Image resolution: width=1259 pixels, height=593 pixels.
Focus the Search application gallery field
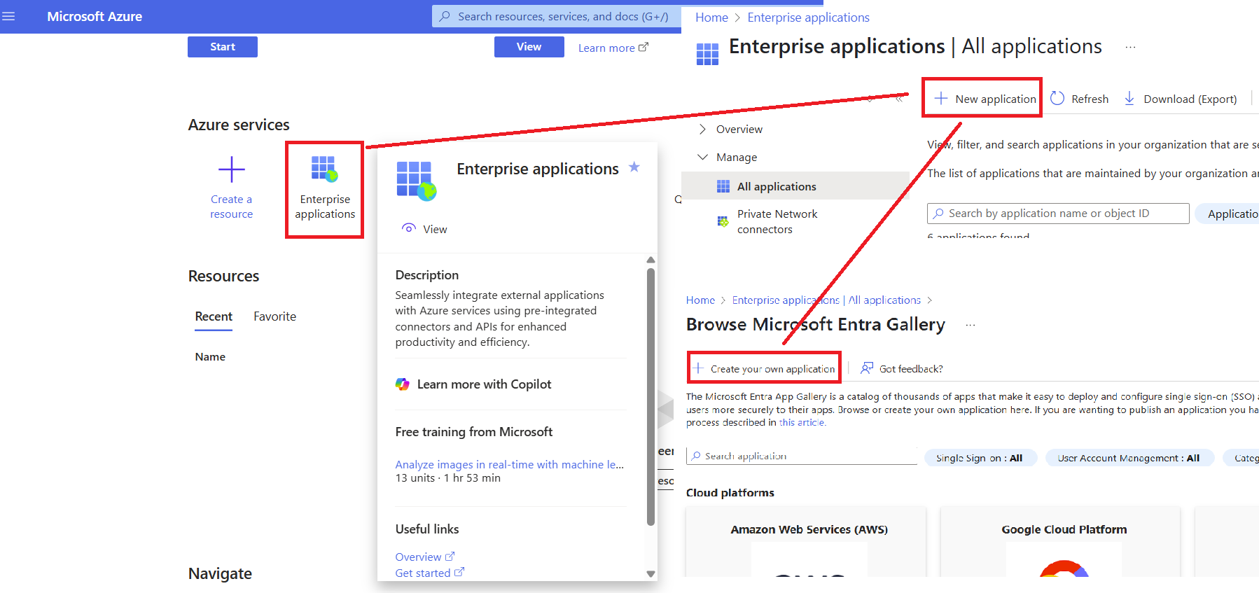pyautogui.click(x=802, y=456)
